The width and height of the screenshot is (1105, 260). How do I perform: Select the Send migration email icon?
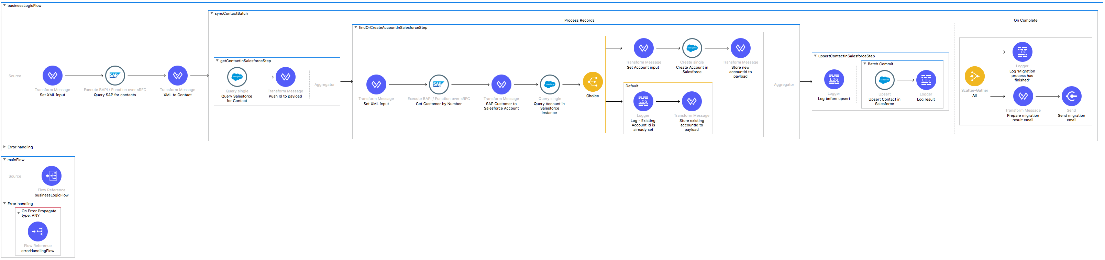[x=1071, y=97]
